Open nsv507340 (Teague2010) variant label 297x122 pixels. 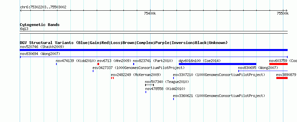tap(167, 82)
